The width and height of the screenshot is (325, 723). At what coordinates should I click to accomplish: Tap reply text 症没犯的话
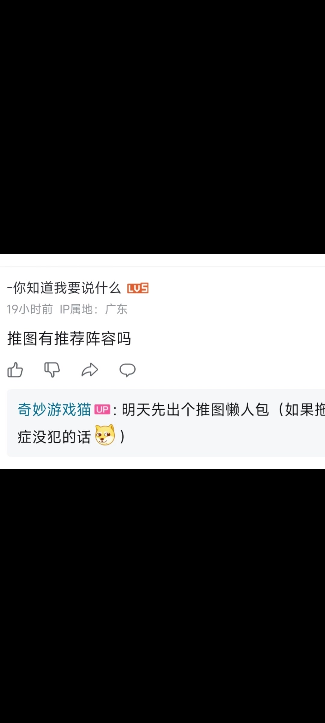click(x=54, y=437)
